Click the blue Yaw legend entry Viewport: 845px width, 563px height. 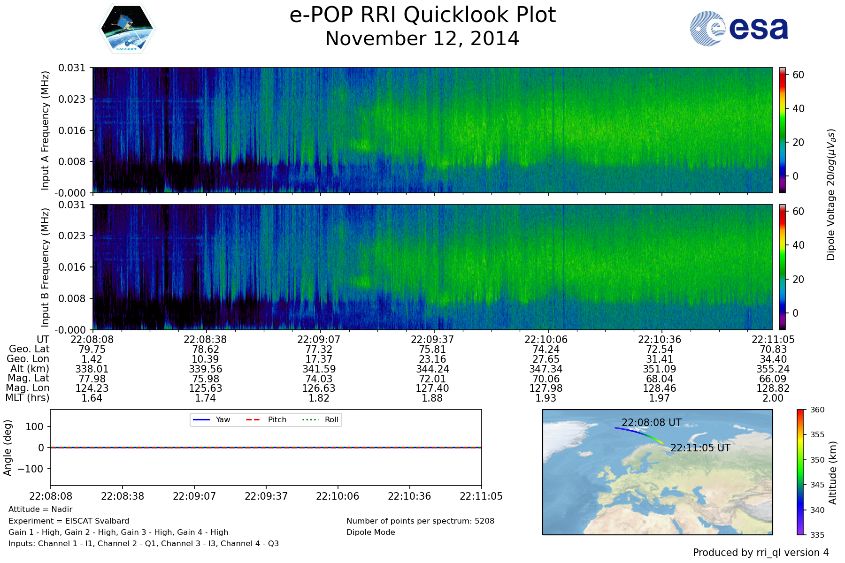[x=212, y=419]
